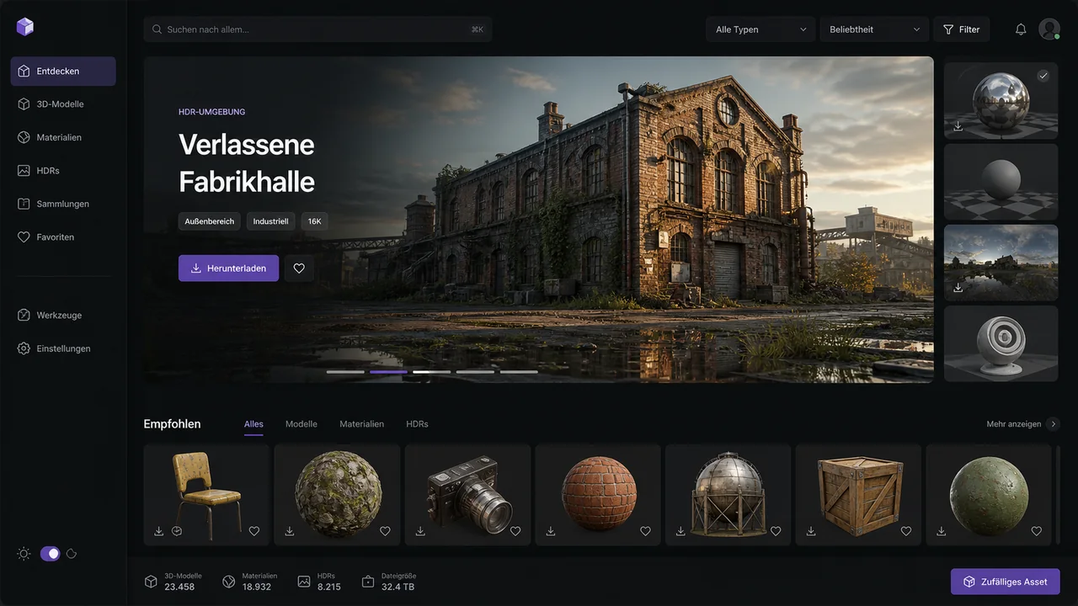Click the Mehr anzeigen chevron arrow
The image size is (1078, 606).
tap(1053, 424)
